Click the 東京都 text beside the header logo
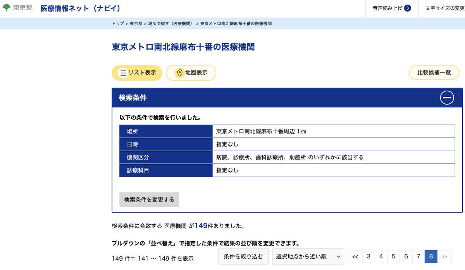Viewport: 465px width, 270px height. [23, 8]
